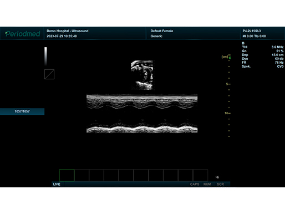This screenshot has height=214, width=285.
Task: Click the Default Female patient field
Action: (162, 31)
